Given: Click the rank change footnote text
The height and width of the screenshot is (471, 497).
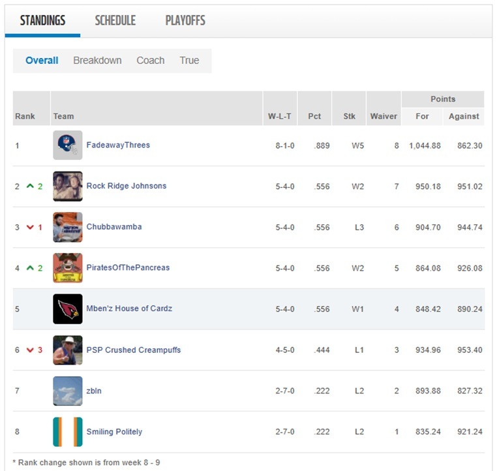Looking at the screenshot, I should 86,463.
